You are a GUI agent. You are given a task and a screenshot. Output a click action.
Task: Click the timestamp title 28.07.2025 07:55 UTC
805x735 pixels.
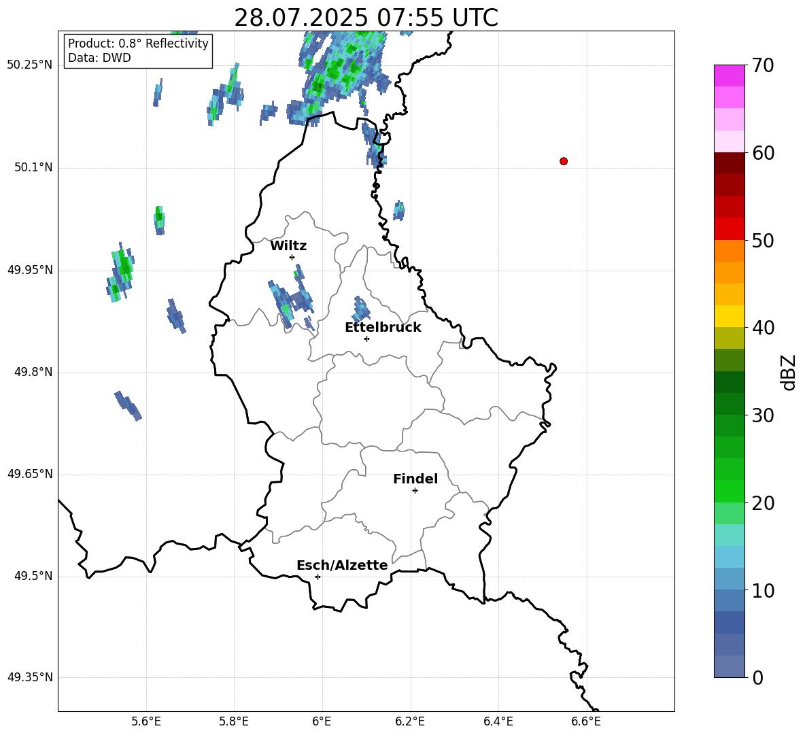366,18
